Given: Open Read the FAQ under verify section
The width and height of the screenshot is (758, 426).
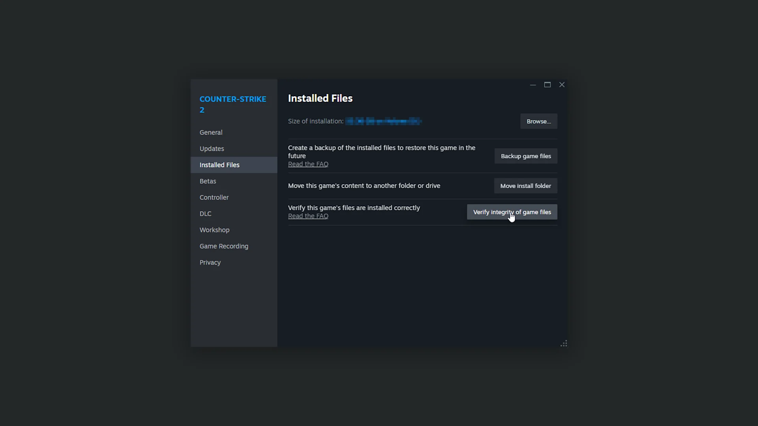Looking at the screenshot, I should (x=308, y=216).
